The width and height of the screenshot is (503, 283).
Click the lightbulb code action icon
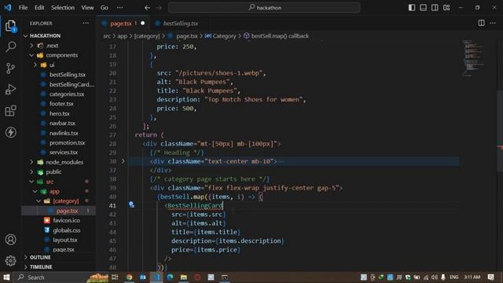[x=131, y=204]
